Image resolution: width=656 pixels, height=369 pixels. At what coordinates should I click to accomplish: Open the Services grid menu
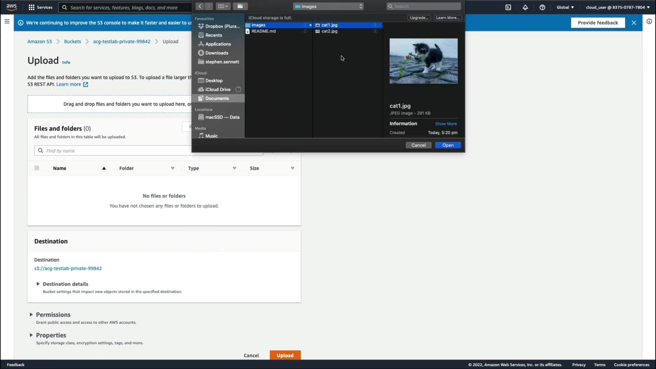click(40, 7)
